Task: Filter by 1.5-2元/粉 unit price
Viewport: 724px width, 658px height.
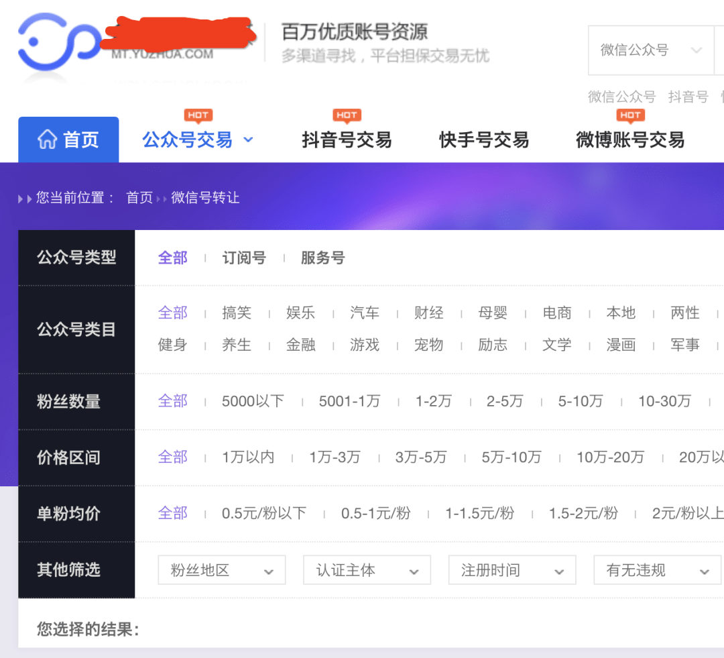Action: pyautogui.click(x=584, y=513)
